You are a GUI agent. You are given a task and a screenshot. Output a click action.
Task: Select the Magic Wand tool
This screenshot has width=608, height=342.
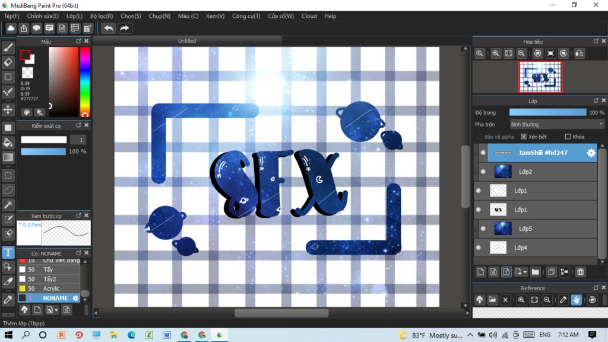tap(8, 205)
